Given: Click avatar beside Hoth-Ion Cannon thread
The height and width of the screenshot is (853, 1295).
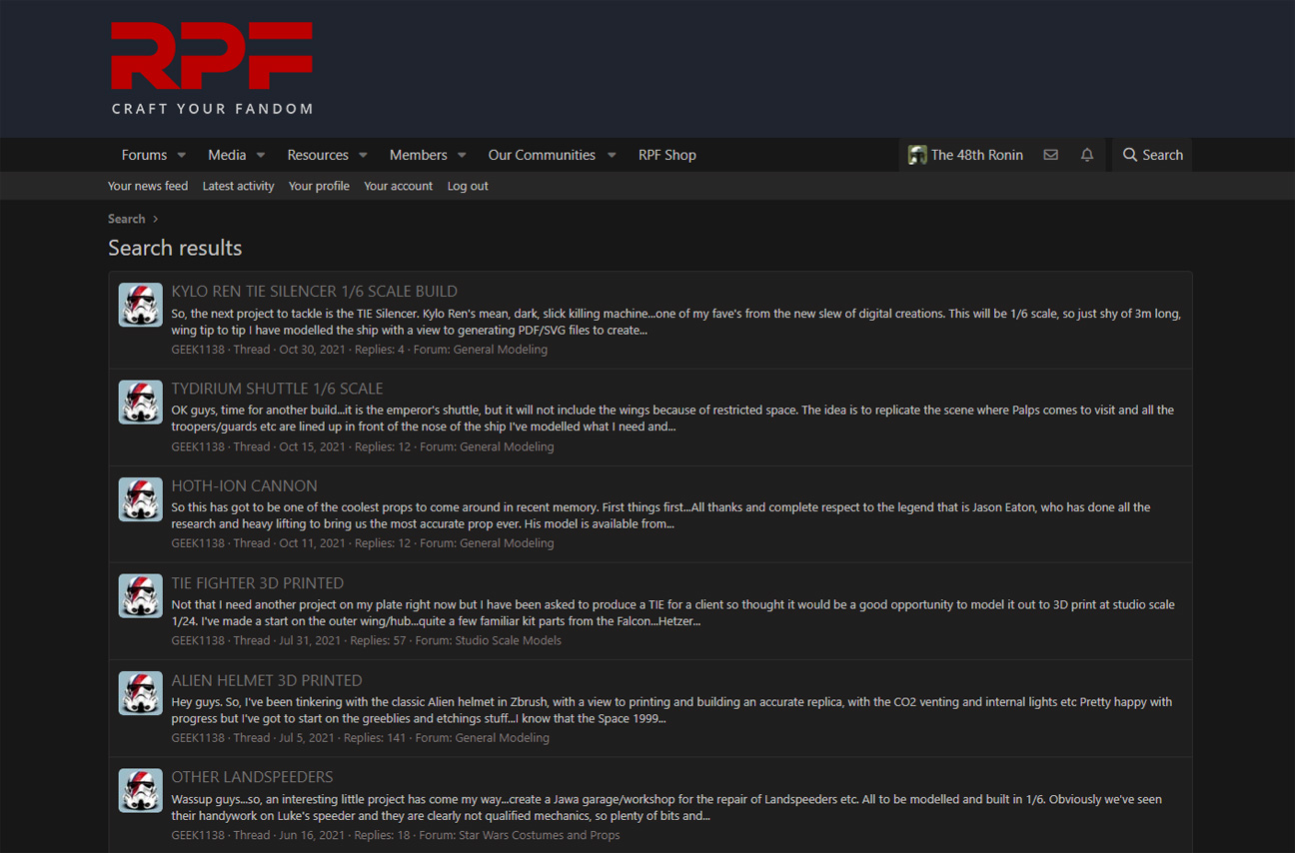Looking at the screenshot, I should tap(141, 498).
